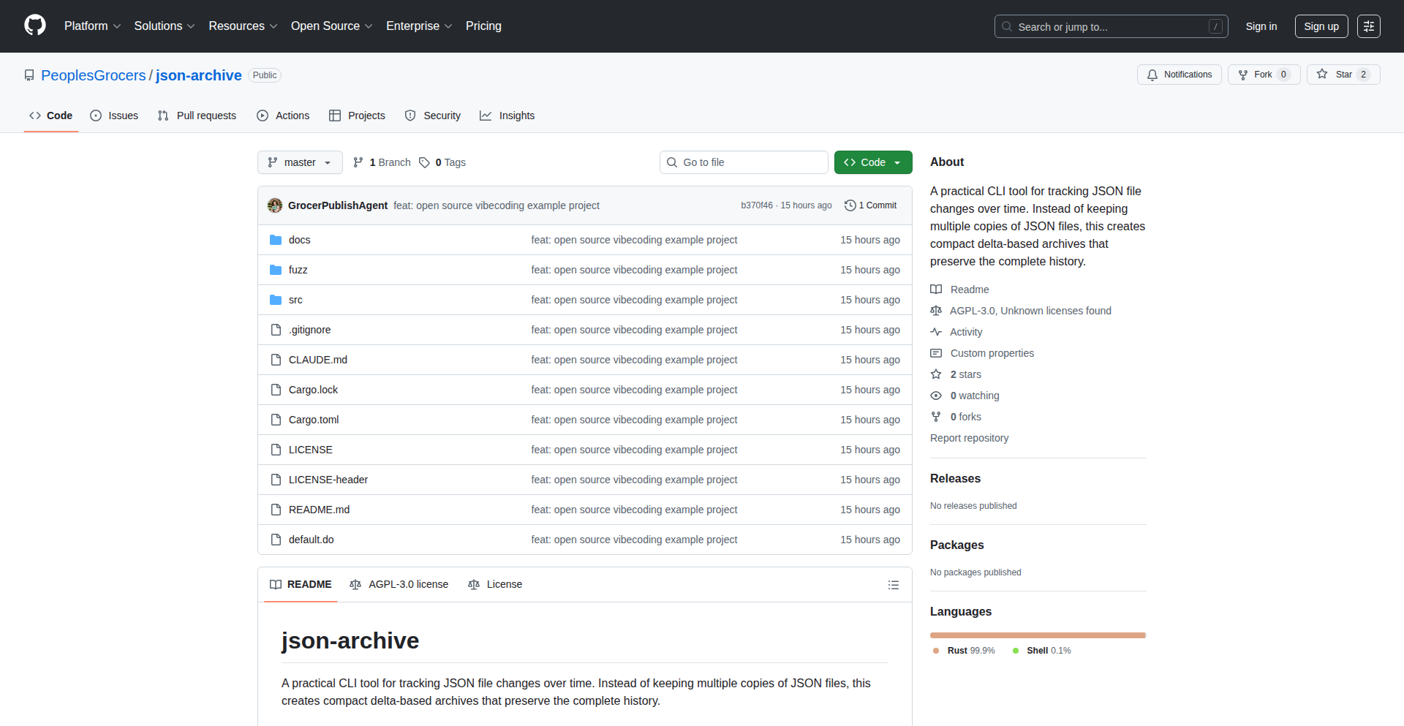Focus the Go to file input
This screenshot has height=726, width=1404.
744,162
